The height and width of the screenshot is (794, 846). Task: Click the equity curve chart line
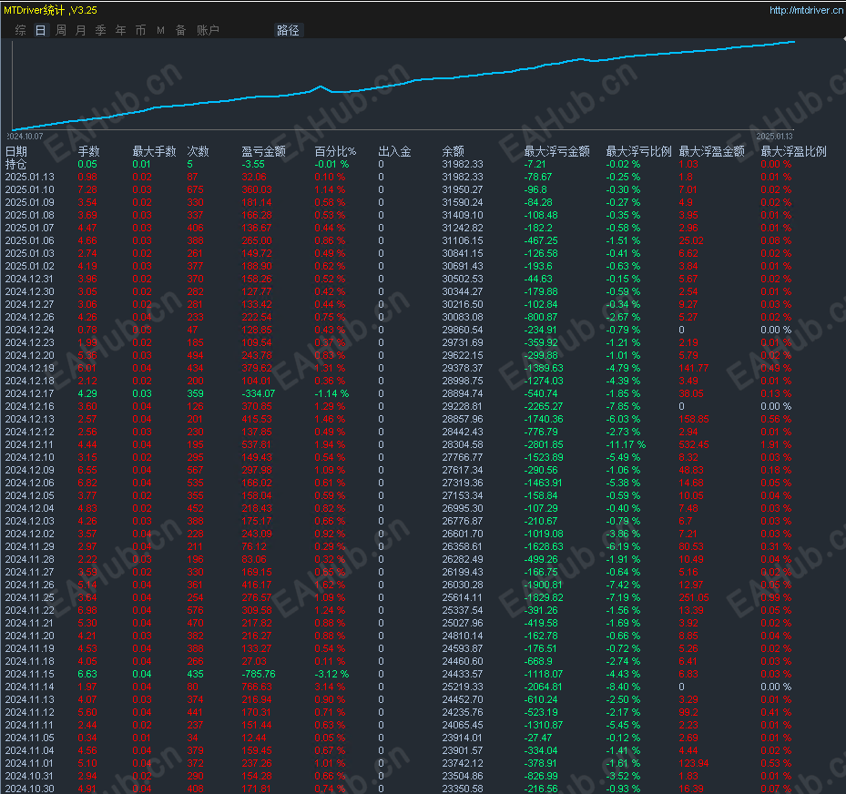[403, 84]
